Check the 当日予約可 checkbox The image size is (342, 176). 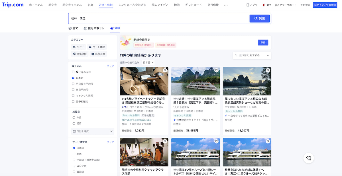click(x=73, y=90)
